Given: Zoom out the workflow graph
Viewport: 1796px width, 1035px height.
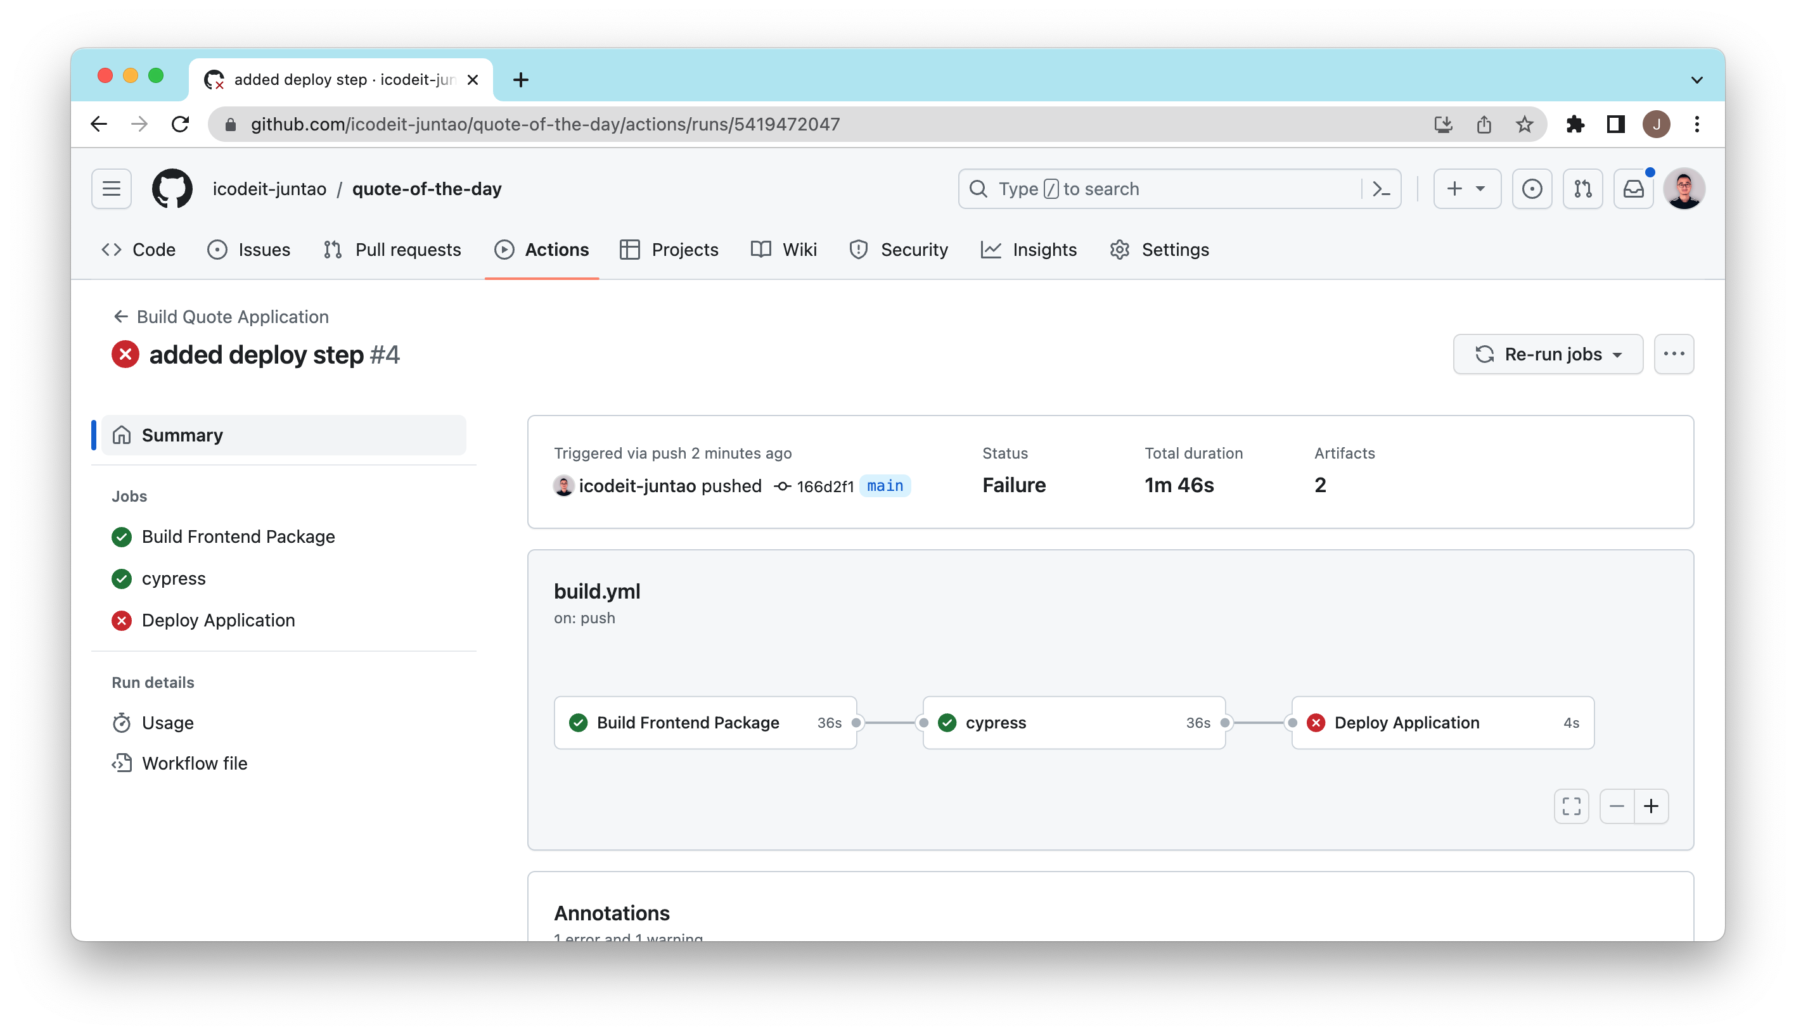Looking at the screenshot, I should (1616, 806).
